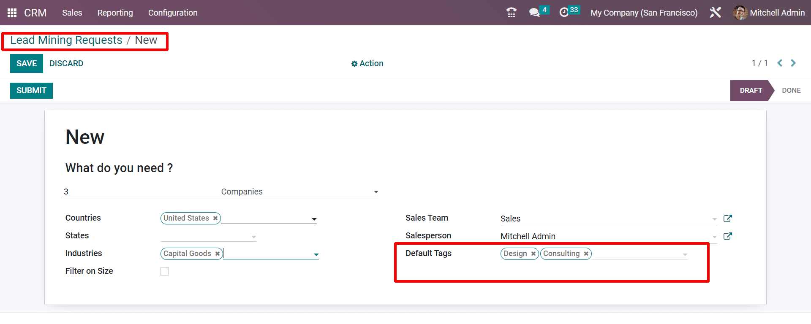
Task: Expand the Default Tags dropdown arrow
Action: pyautogui.click(x=685, y=254)
